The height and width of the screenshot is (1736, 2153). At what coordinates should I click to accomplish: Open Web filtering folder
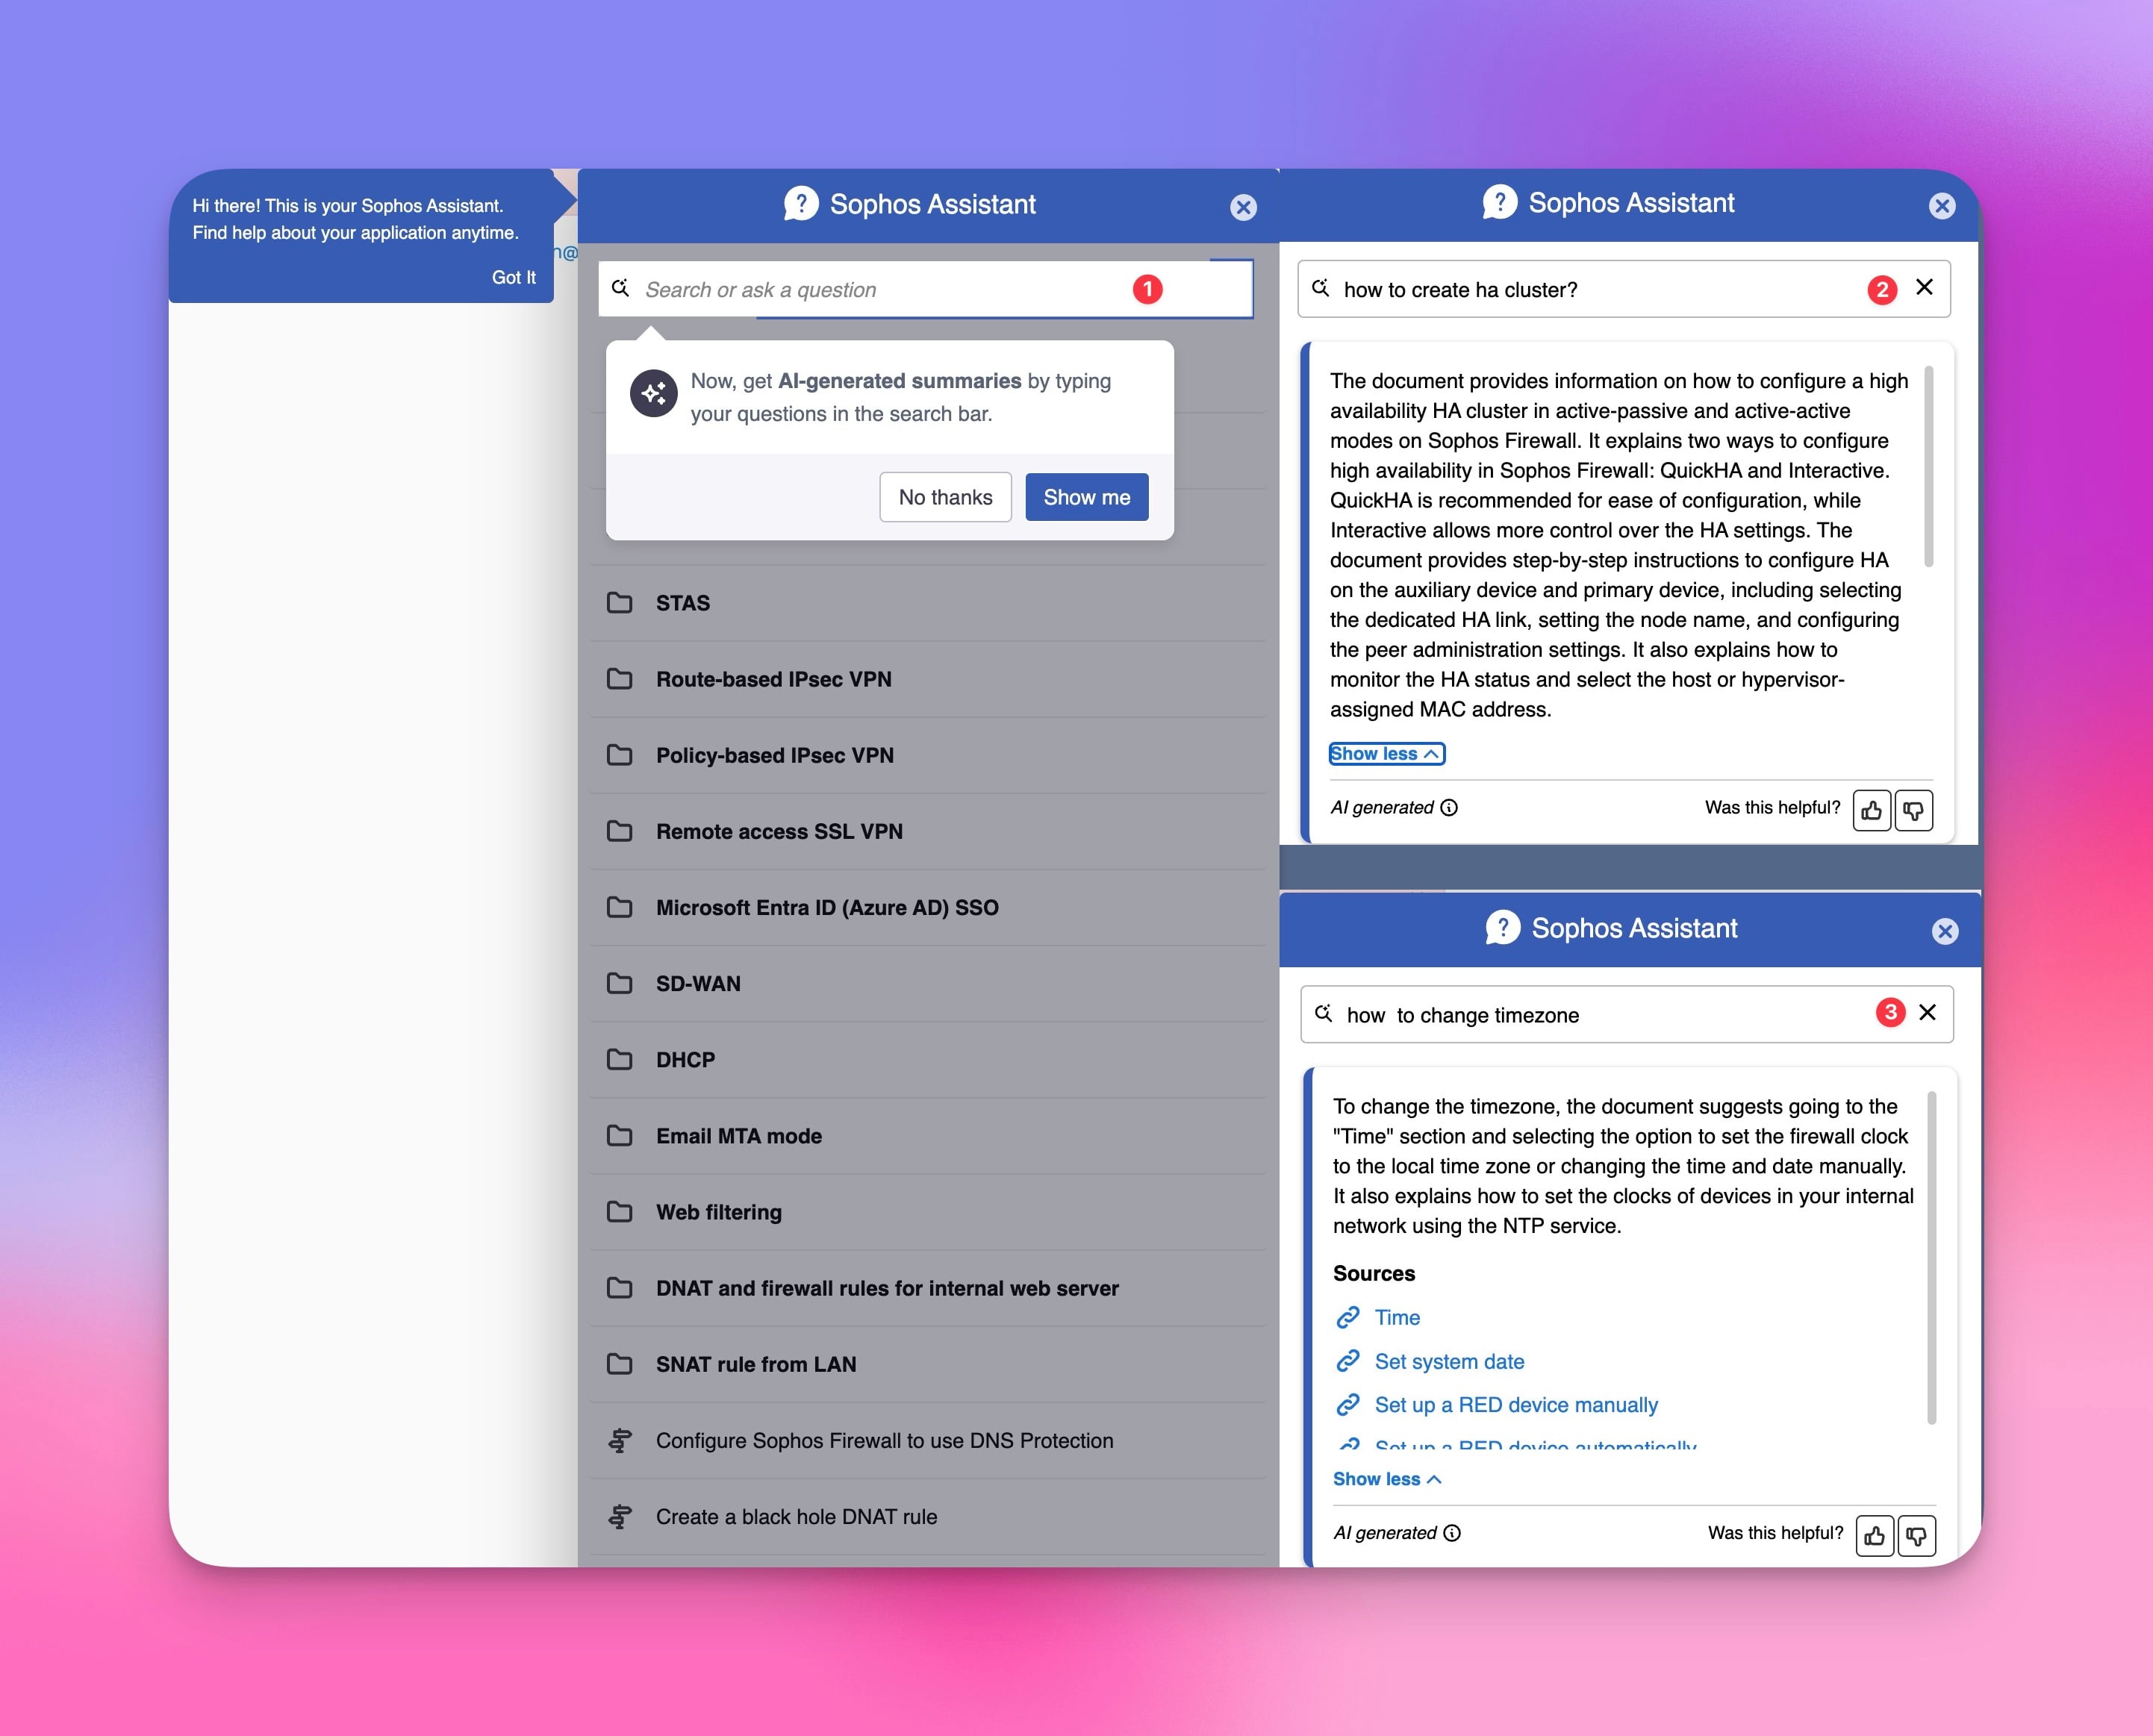tap(718, 1212)
